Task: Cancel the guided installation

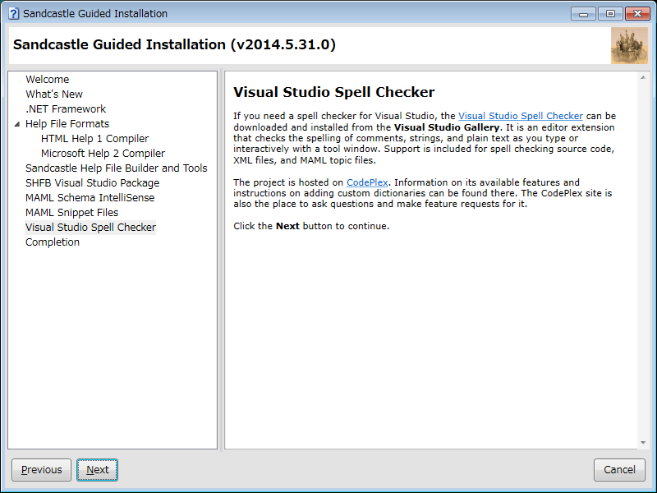Action: tap(619, 469)
